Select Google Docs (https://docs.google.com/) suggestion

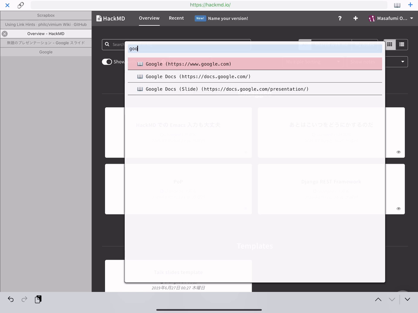[255, 77]
